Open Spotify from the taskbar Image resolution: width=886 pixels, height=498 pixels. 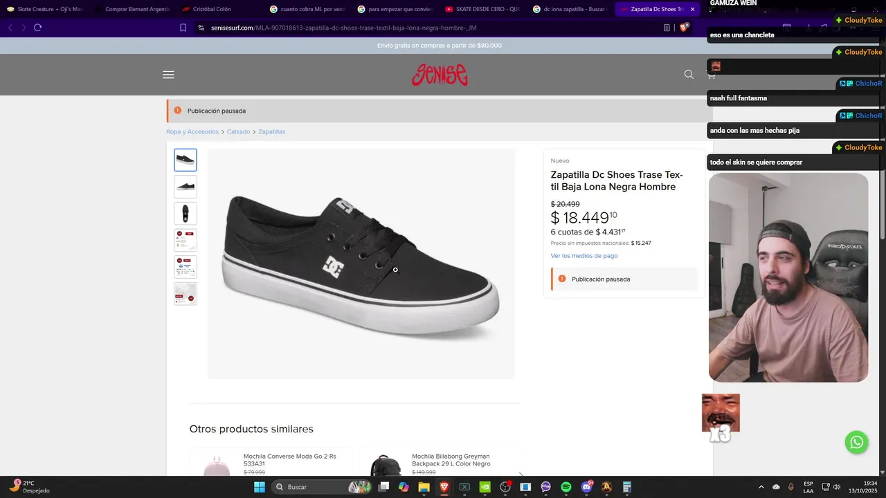[x=566, y=487]
